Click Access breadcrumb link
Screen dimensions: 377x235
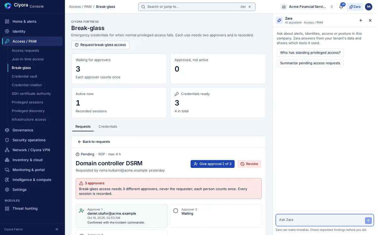(75, 7)
